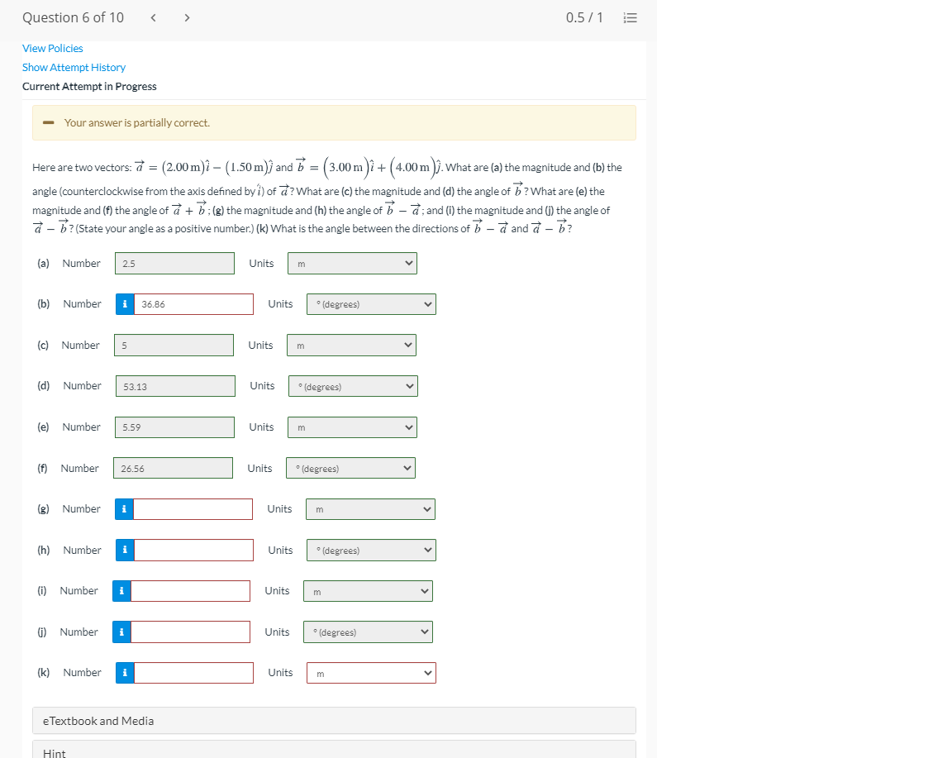Image resolution: width=952 pixels, height=758 pixels.
Task: Select part (c) number field 5
Action: tap(174, 345)
